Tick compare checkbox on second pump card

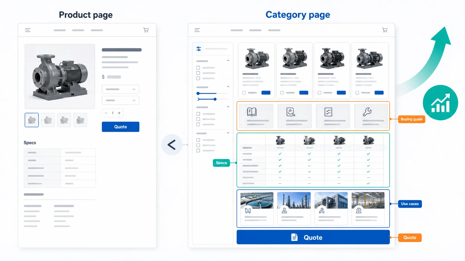[282, 93]
